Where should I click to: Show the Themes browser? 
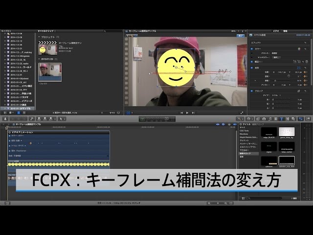tap(293, 119)
